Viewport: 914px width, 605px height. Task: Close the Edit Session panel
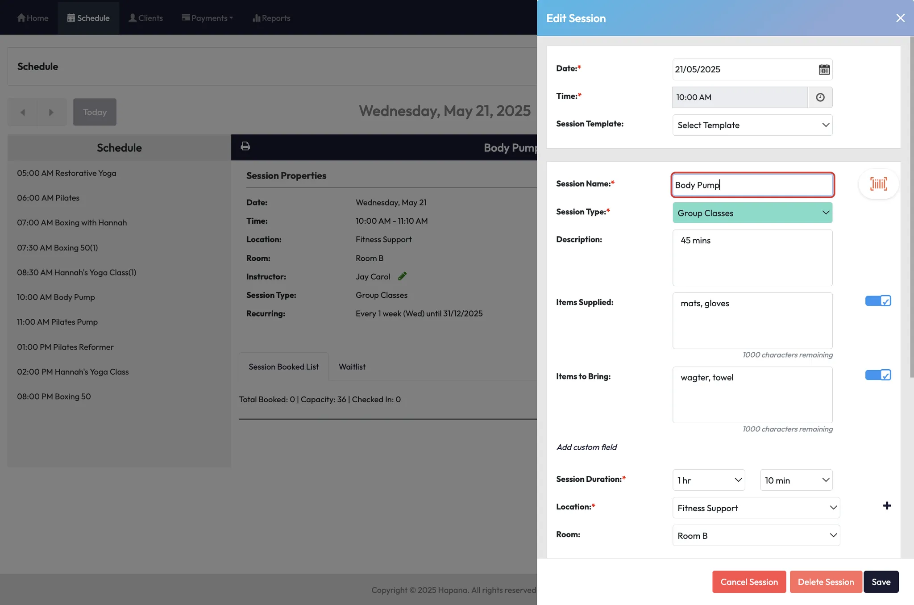pyautogui.click(x=900, y=18)
